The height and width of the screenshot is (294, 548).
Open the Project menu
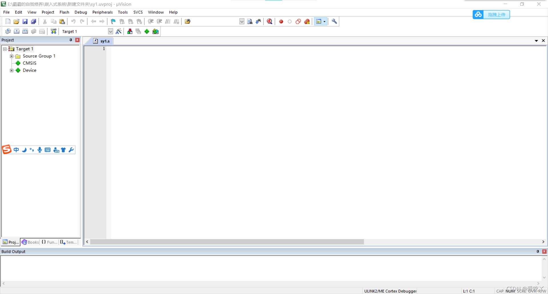click(x=48, y=12)
